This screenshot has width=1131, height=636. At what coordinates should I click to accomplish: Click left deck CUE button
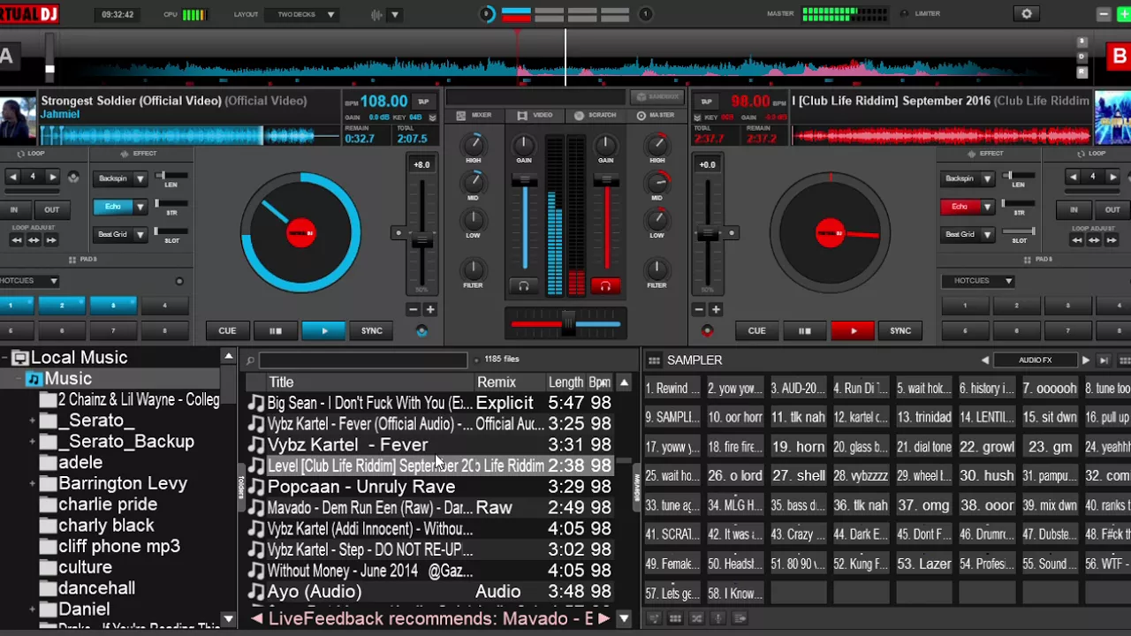point(227,331)
